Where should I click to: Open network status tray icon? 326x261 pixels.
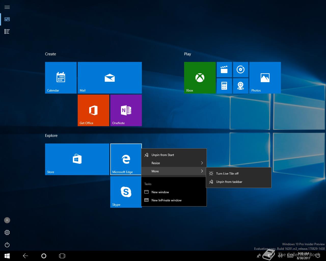tap(270, 256)
